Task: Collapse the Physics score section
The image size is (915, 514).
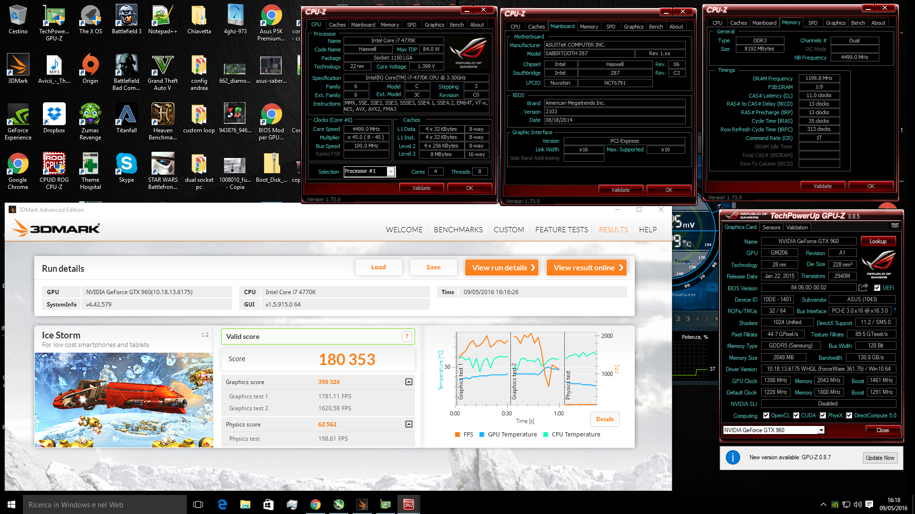Action: [409, 425]
